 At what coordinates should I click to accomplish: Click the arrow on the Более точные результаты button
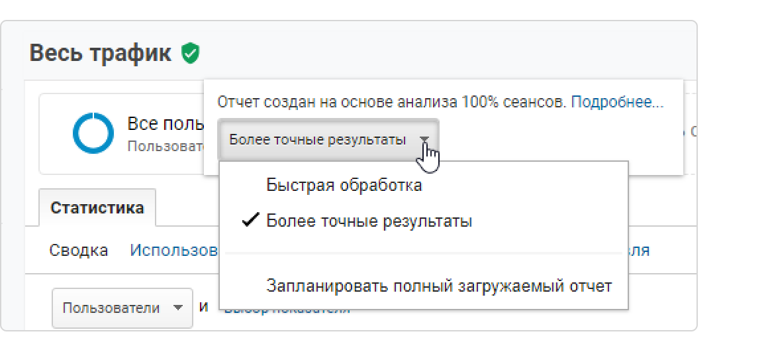[424, 140]
